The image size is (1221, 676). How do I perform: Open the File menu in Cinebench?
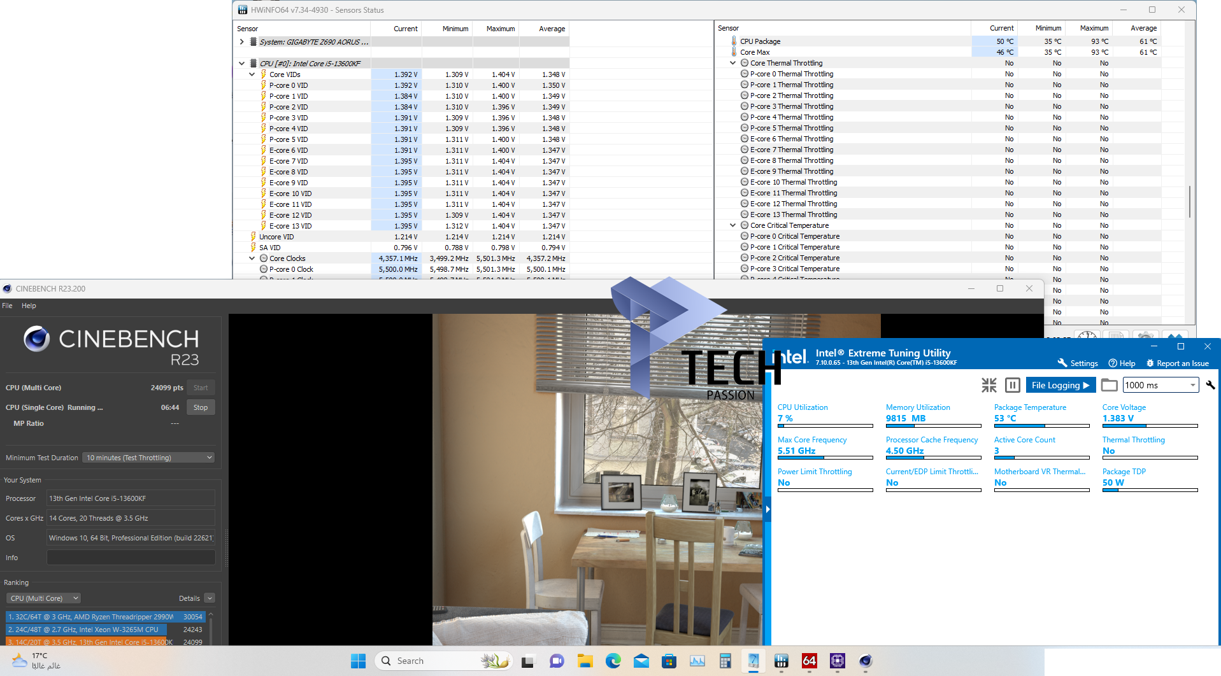pyautogui.click(x=8, y=306)
